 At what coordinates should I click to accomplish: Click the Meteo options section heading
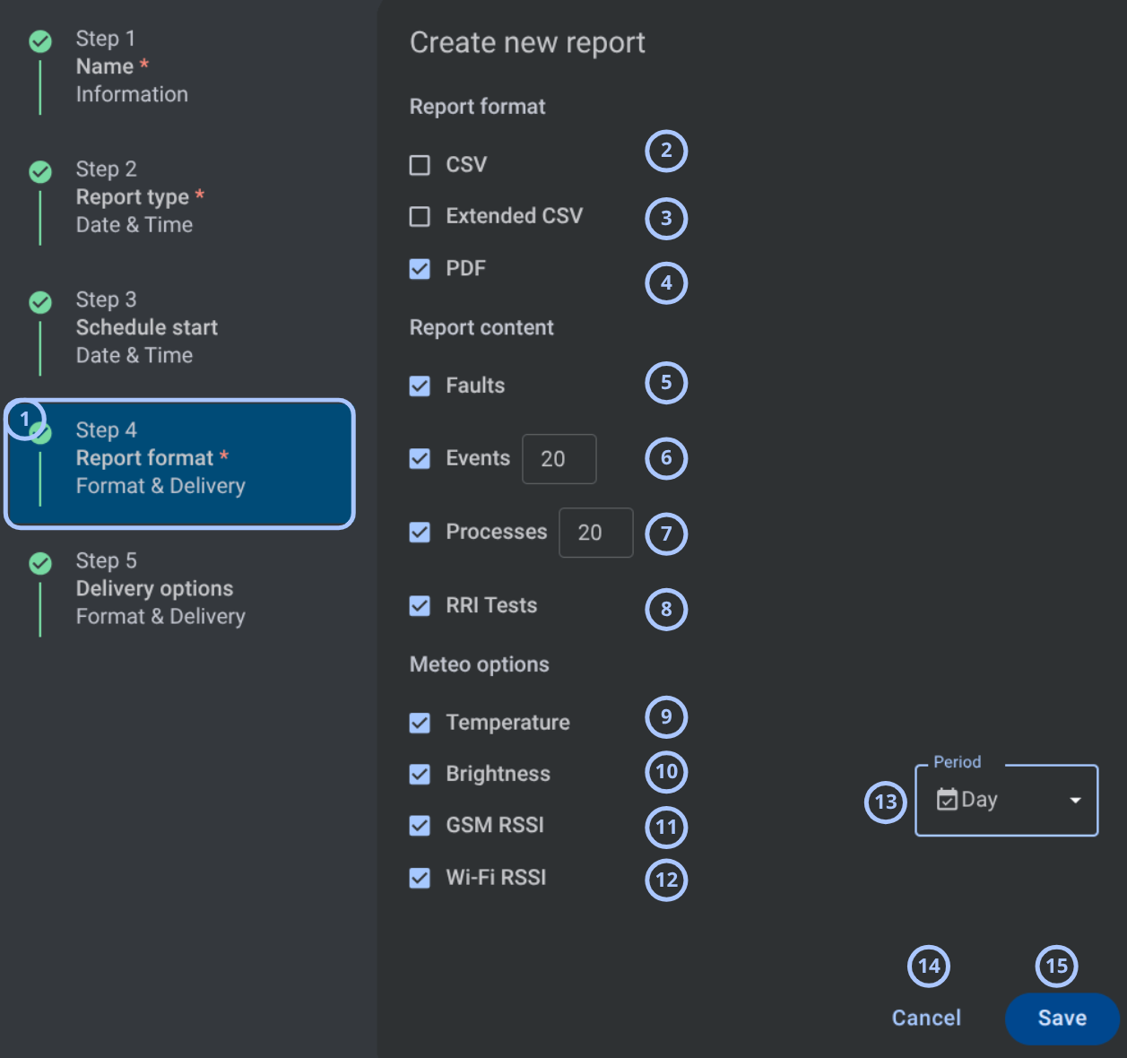480,664
